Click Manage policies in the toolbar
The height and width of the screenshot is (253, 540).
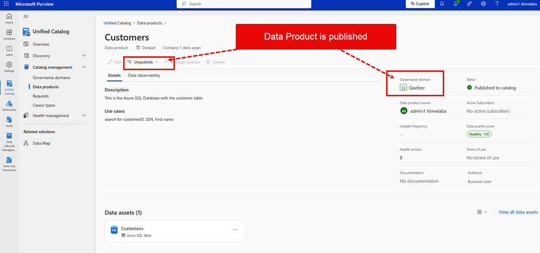pyautogui.click(x=182, y=62)
